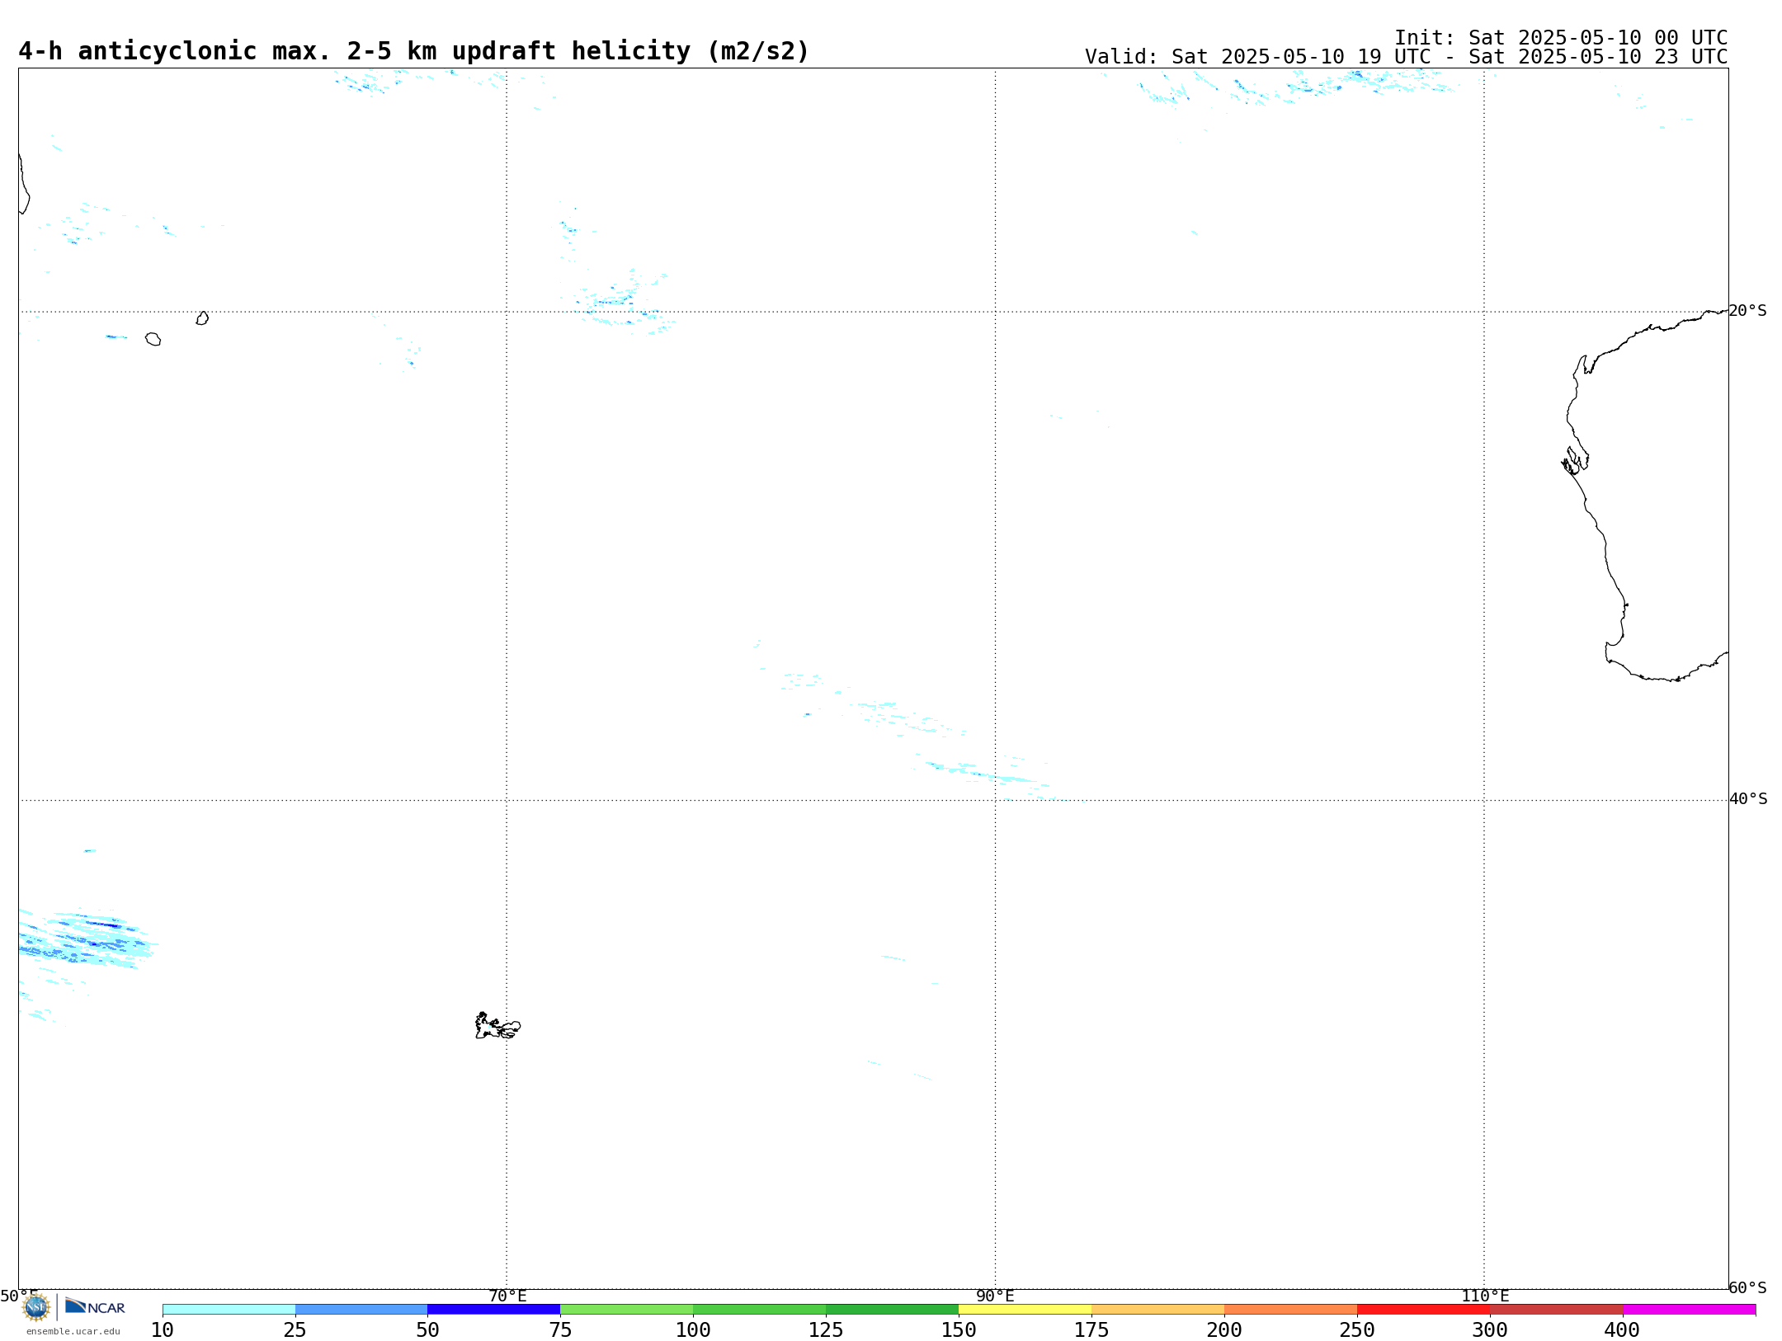Click the Init time text
The image size is (1782, 1341).
tap(1561, 38)
